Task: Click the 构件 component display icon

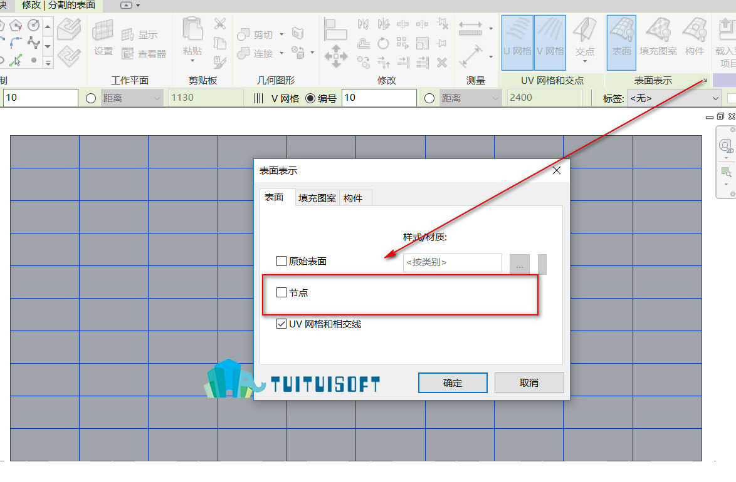Action: pyautogui.click(x=695, y=37)
